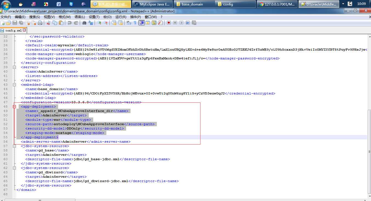Stop macro recording toolbar icon

pyautogui.click(x=175, y=23)
